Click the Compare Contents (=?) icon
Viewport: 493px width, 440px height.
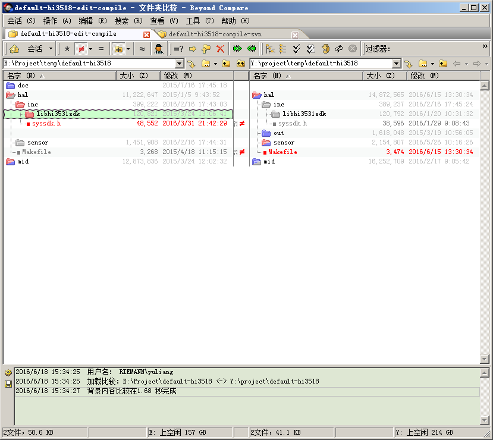tap(178, 49)
